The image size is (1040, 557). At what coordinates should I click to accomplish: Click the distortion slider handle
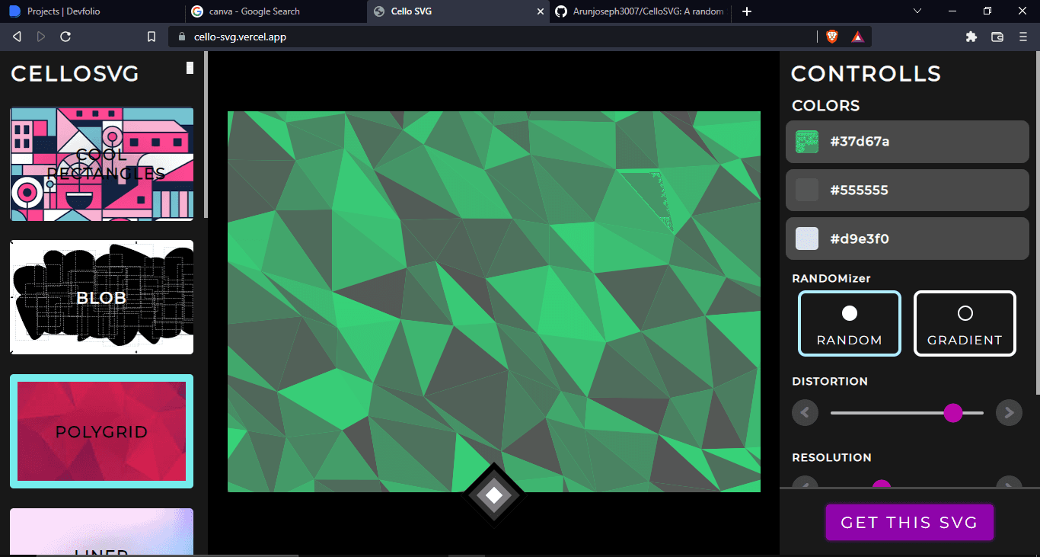[953, 413]
